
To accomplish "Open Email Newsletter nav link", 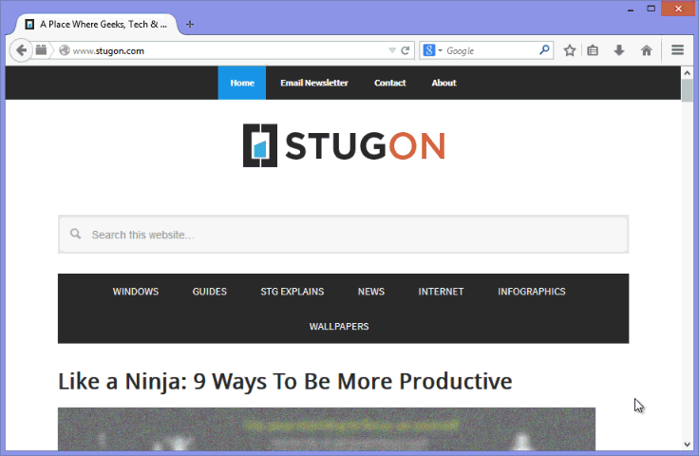I will tap(314, 83).
